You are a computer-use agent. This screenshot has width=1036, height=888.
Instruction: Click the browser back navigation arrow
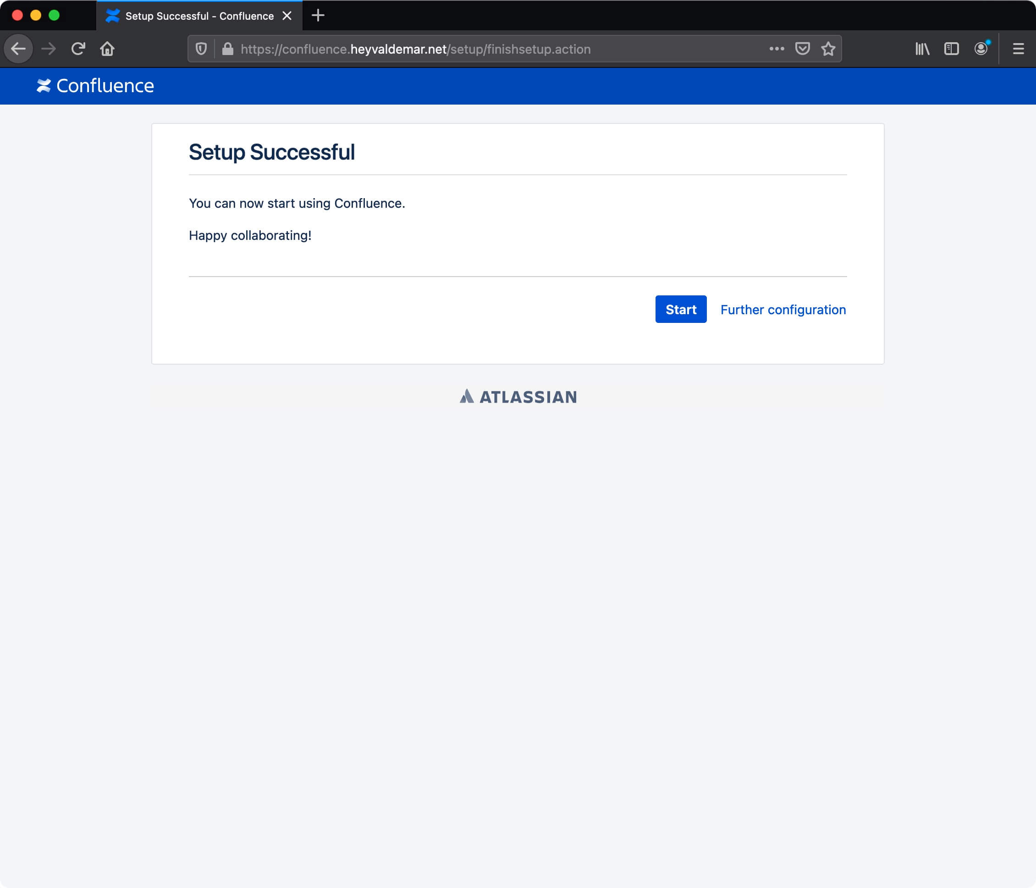pyautogui.click(x=19, y=49)
